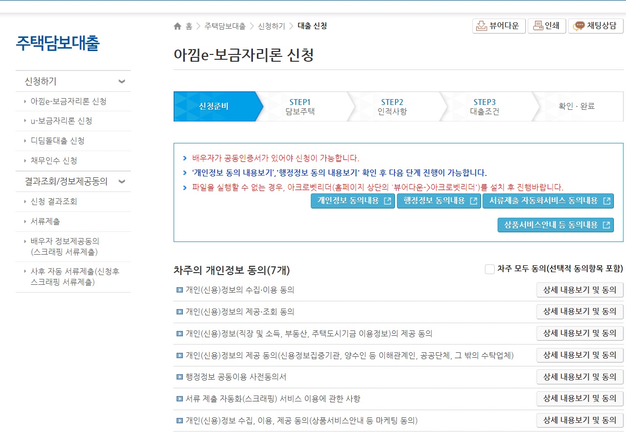The image size is (626, 433).
Task: Click external-link icon on 행정정보 동의내용
Action: (x=473, y=201)
